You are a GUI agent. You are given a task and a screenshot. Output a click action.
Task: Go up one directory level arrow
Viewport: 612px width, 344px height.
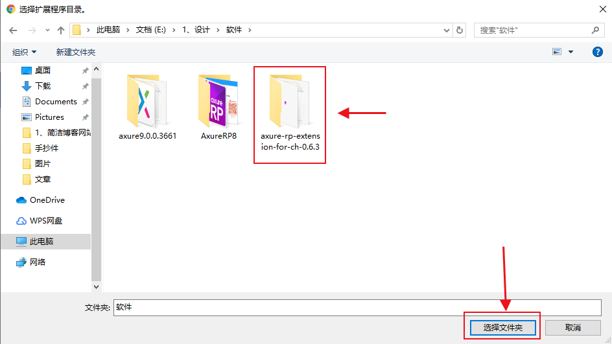pyautogui.click(x=61, y=30)
